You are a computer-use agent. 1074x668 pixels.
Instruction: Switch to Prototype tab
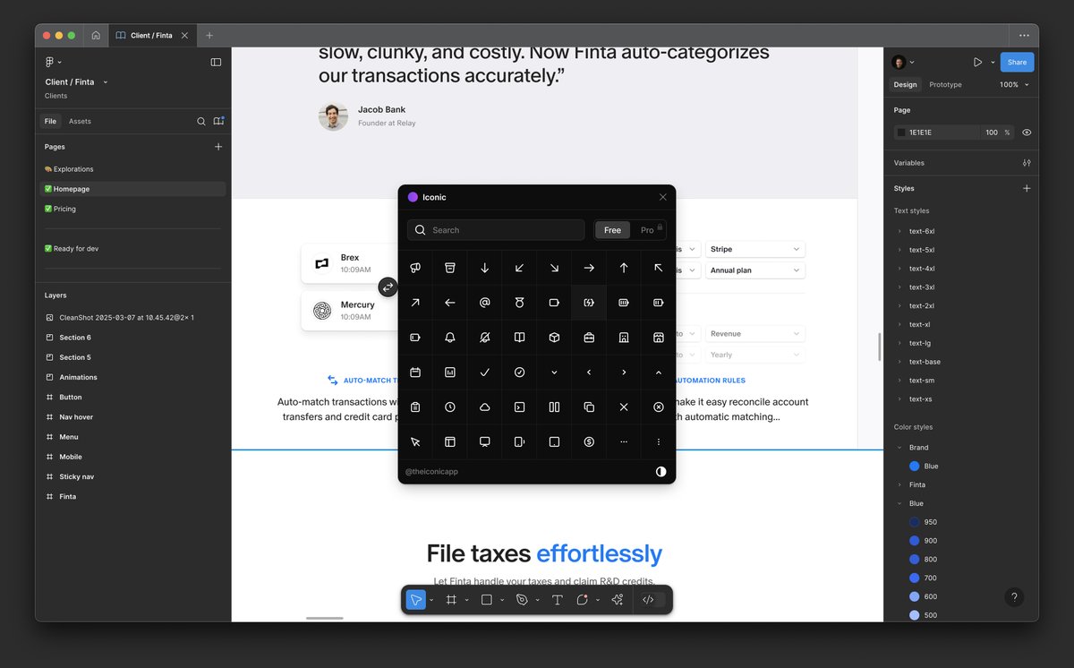(x=945, y=84)
